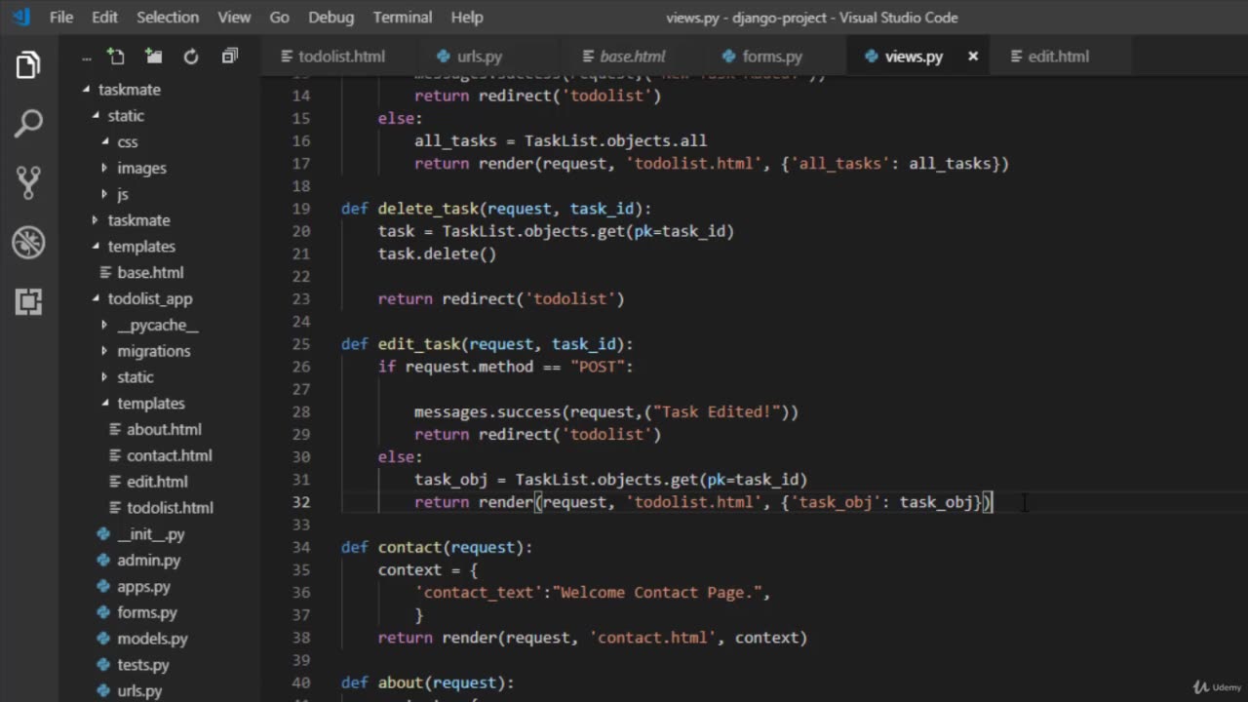Open the Terminal menu
This screenshot has height=702, width=1248.
402,17
